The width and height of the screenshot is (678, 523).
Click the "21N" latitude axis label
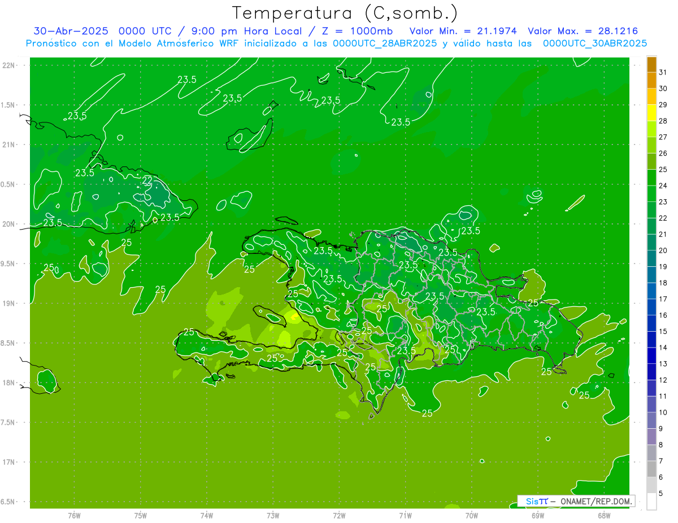[9, 144]
